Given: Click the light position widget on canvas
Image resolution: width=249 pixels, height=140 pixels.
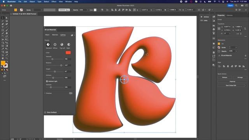Looking at the screenshot, I should (x=124, y=79).
